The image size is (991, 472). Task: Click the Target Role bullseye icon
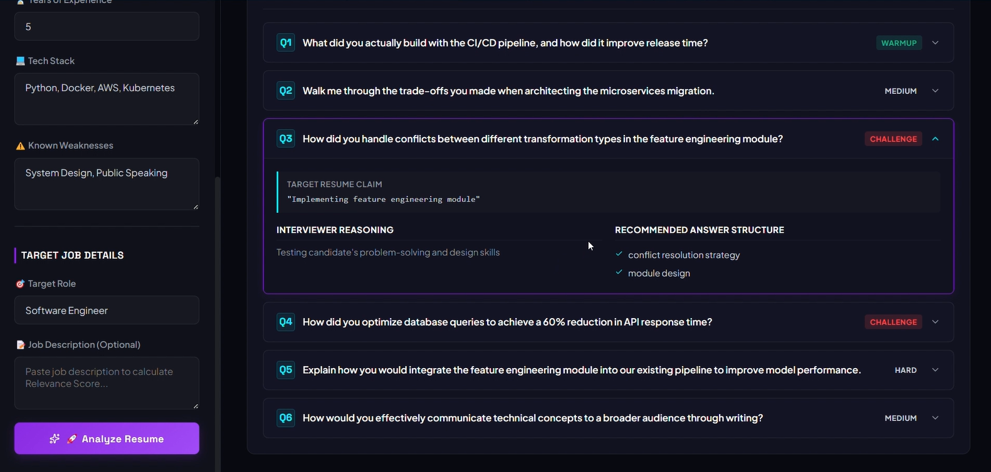[x=20, y=284]
